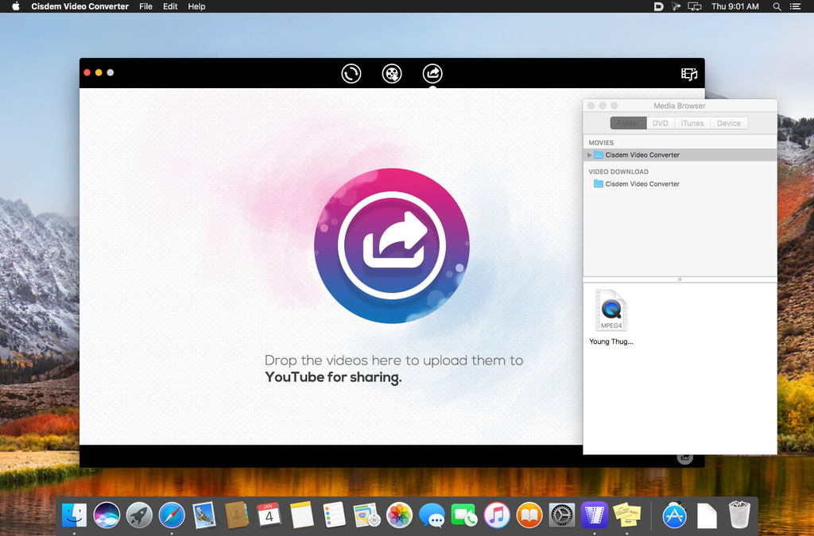Screen dimensions: 814x536
Task: Open the Download tab film reel icon
Action: (392, 74)
